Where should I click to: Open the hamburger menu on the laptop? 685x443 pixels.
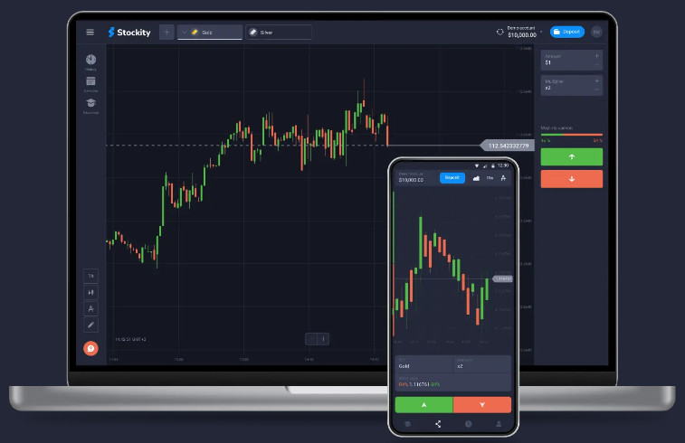pos(90,33)
